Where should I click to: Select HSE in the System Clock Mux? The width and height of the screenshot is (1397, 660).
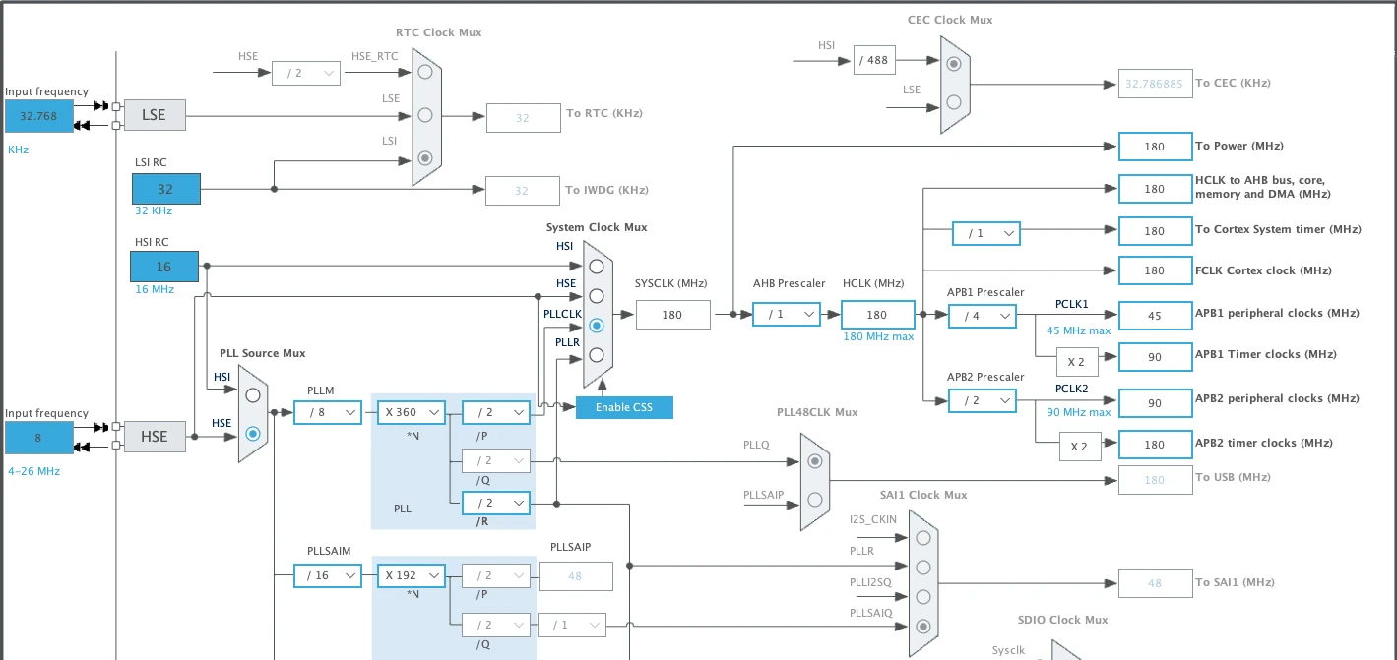[596, 295]
